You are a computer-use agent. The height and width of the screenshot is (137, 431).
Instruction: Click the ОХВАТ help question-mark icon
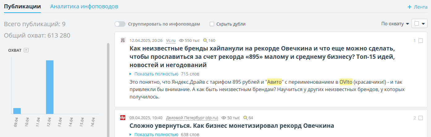(26, 50)
